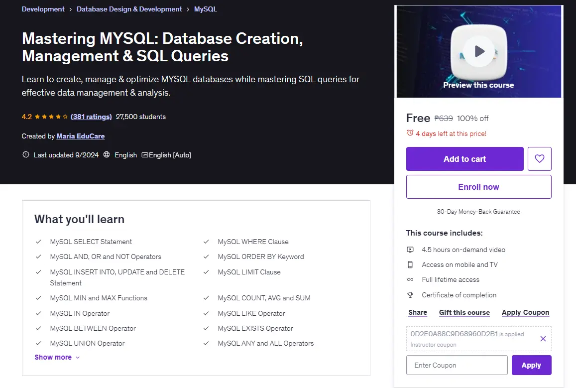Click the alarm clock icon beside days left
The height and width of the screenshot is (388, 576).
coord(410,133)
